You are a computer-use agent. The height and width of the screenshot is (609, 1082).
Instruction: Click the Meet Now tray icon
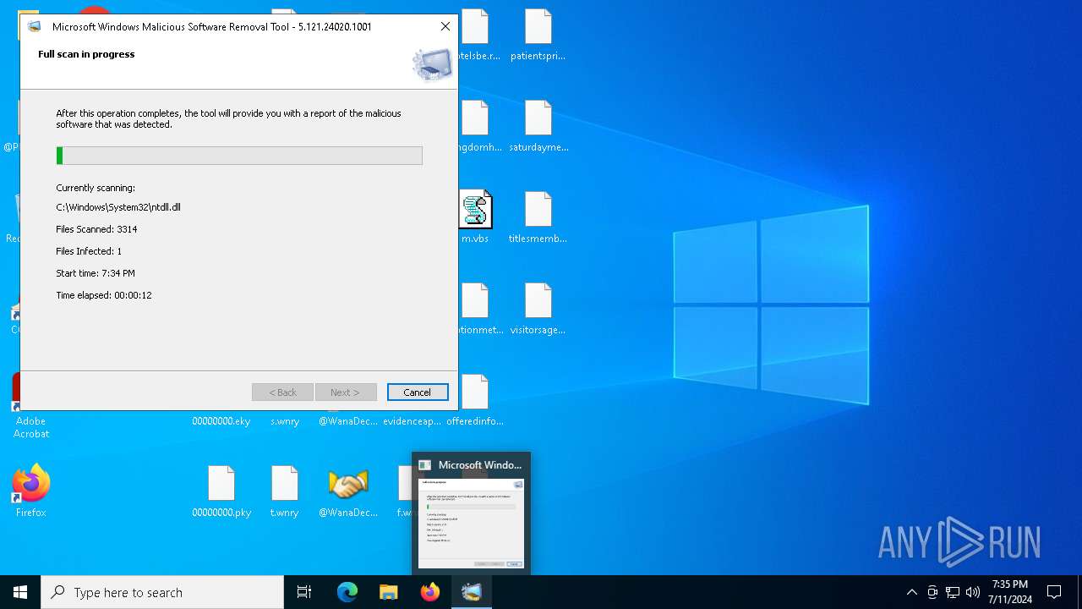[932, 592]
